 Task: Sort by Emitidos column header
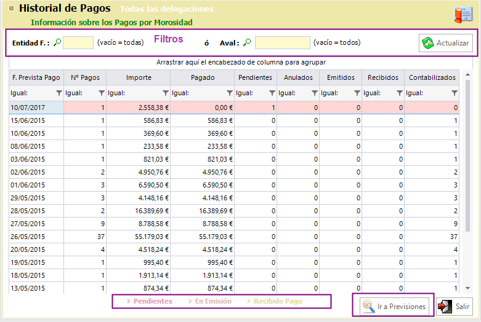(x=341, y=77)
